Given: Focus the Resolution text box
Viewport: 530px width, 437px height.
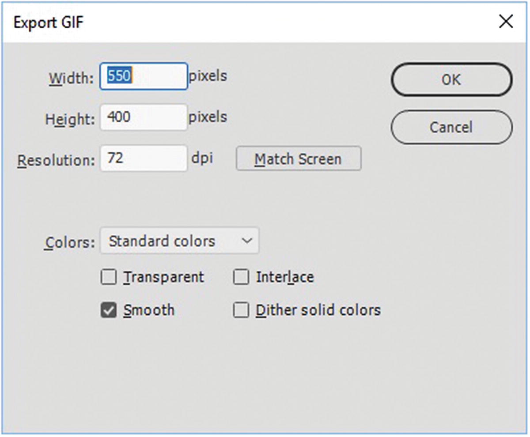Looking at the screenshot, I should click(x=144, y=158).
